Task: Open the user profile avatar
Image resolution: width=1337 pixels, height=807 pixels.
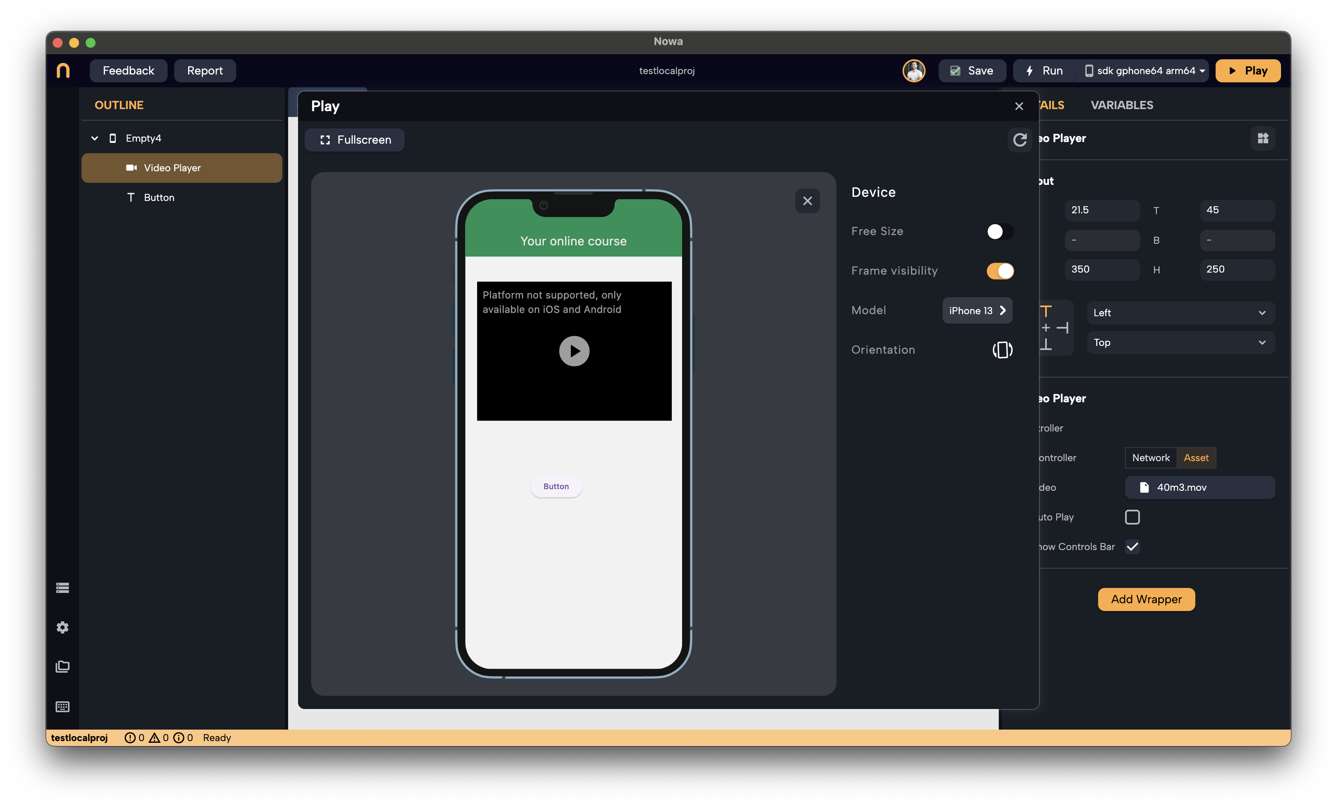Action: (x=913, y=70)
